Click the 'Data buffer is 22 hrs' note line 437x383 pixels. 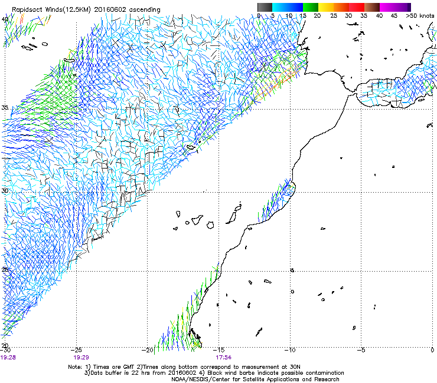(214, 373)
